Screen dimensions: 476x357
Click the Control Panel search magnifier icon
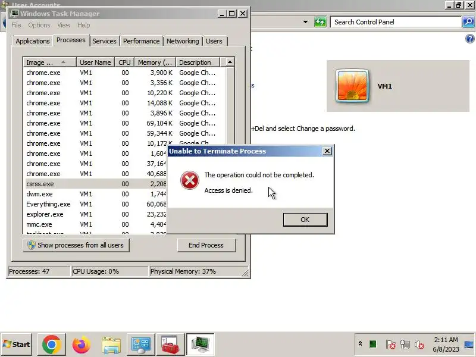point(468,22)
